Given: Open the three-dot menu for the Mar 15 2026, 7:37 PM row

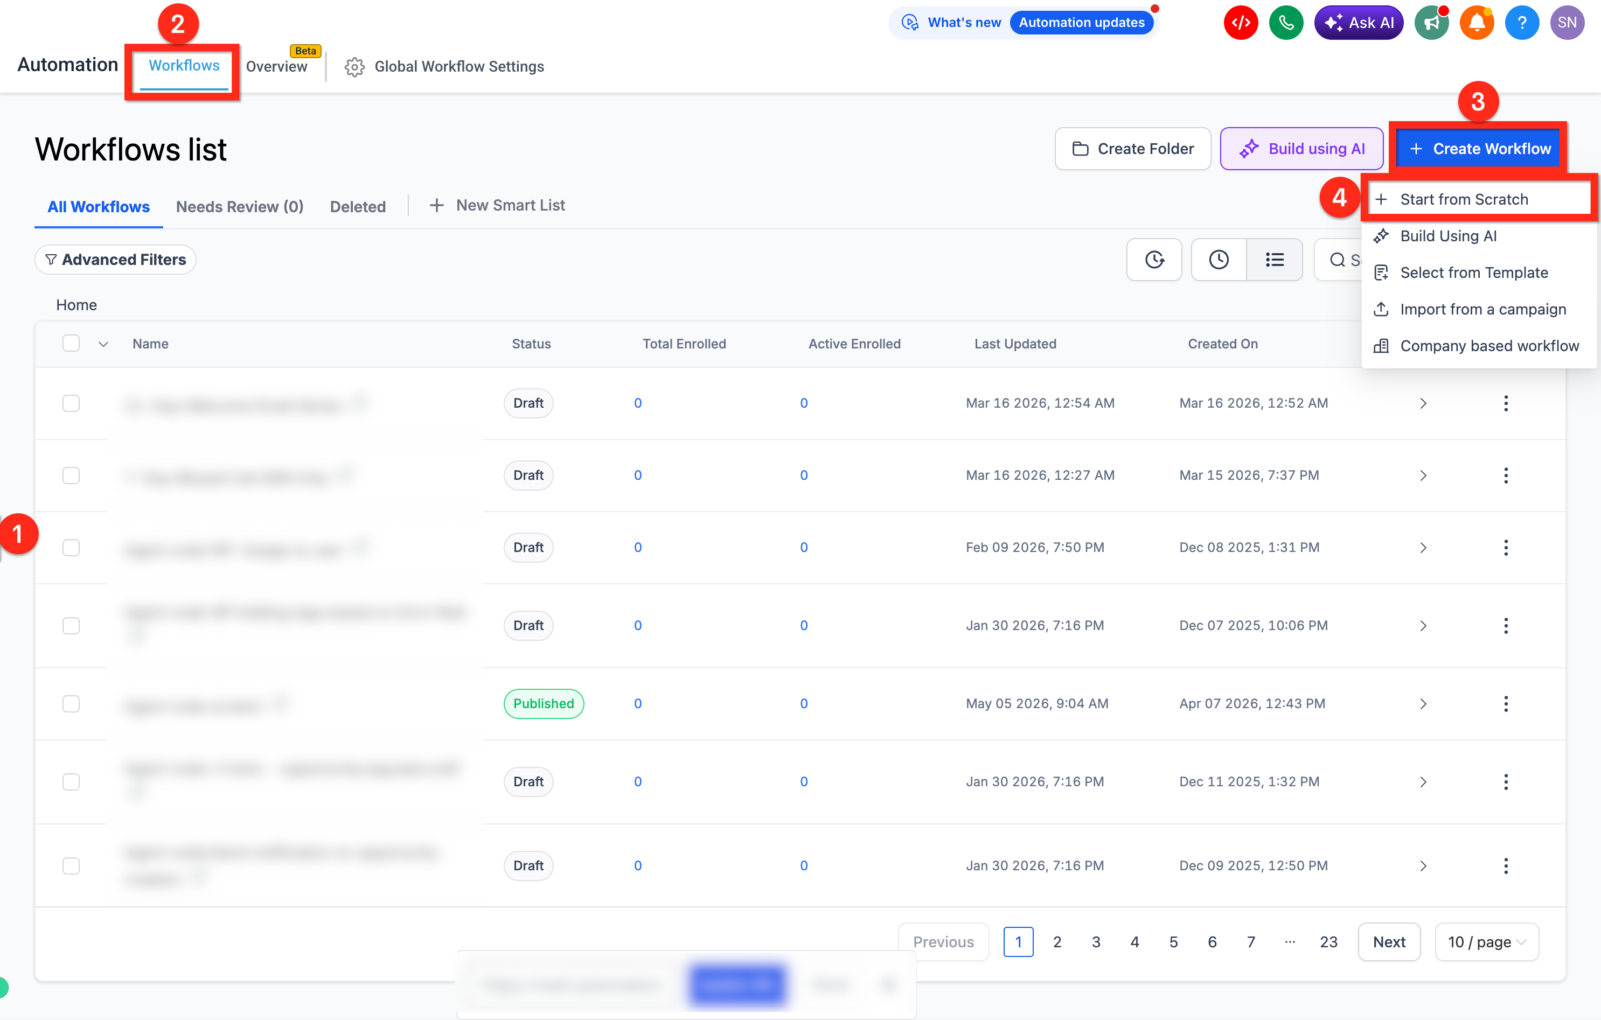Looking at the screenshot, I should pyautogui.click(x=1506, y=476).
